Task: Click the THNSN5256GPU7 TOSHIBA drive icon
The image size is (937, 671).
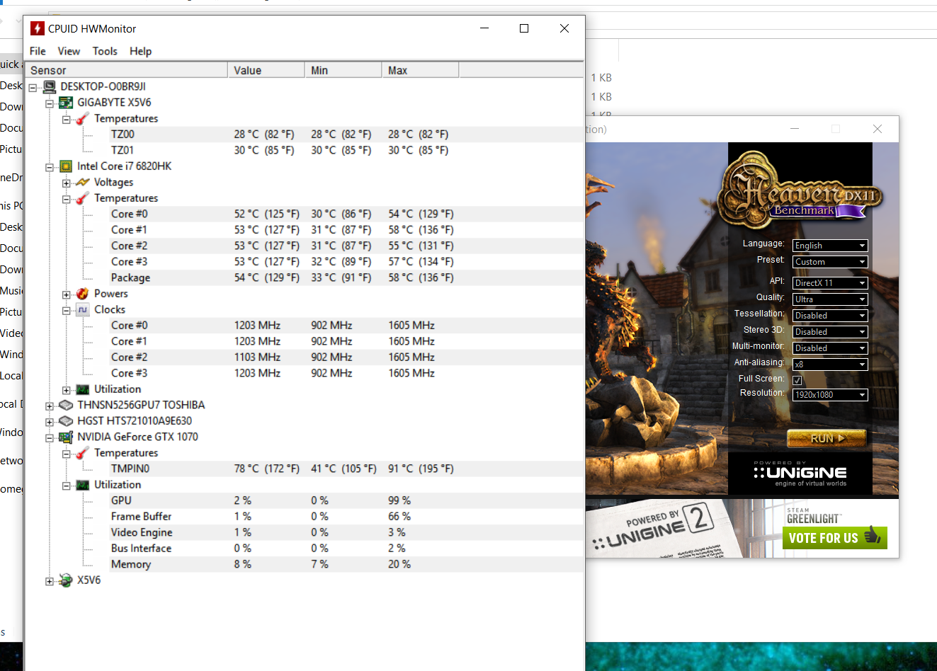Action: 66,405
